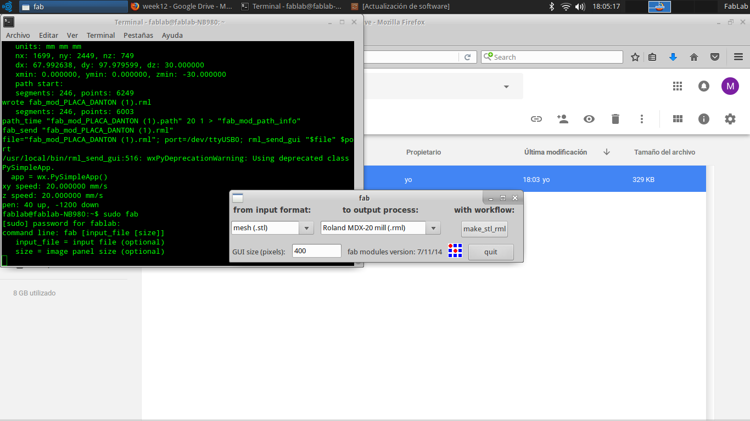Image resolution: width=750 pixels, height=421 pixels.
Task: Expand the Drive search options arrow
Action: coord(506,87)
